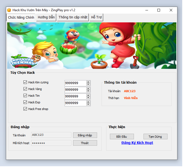Click the Mã Kích hoạt password field
The width and height of the screenshot is (183, 167).
[x=51, y=143]
